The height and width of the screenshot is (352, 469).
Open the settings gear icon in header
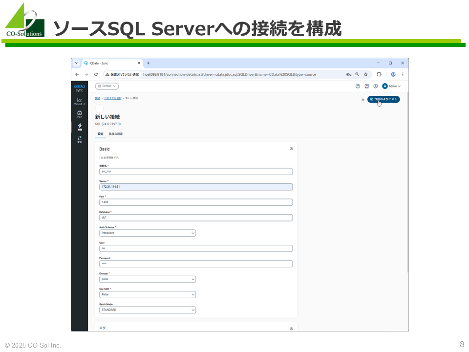(376, 86)
